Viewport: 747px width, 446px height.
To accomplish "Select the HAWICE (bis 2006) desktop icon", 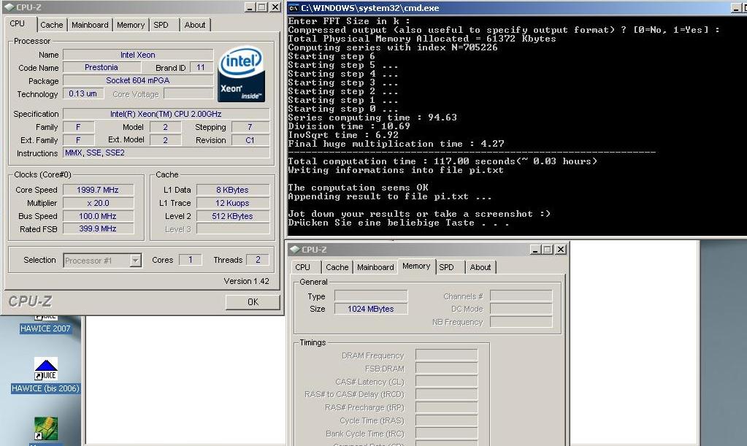I will [46, 375].
